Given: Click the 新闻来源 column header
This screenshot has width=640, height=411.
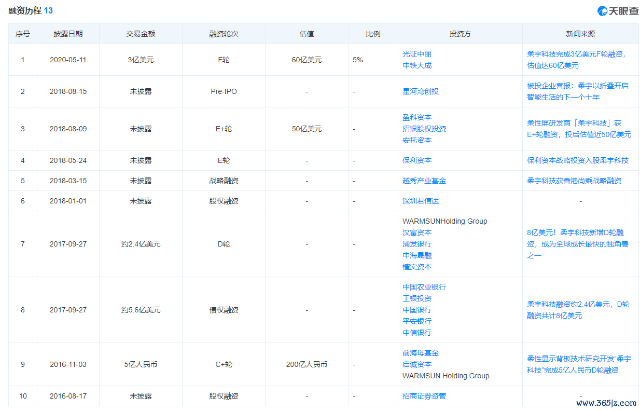Looking at the screenshot, I should (580, 34).
